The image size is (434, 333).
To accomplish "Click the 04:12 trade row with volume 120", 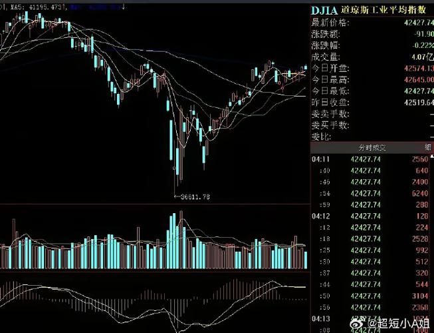I will pyautogui.click(x=372, y=216).
